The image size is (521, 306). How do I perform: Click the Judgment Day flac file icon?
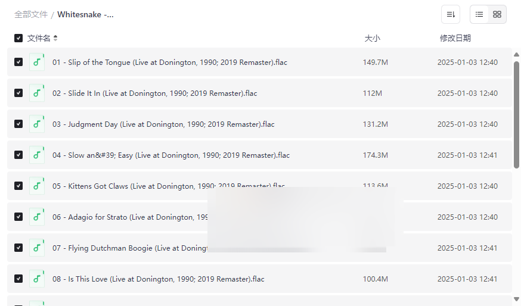37,124
